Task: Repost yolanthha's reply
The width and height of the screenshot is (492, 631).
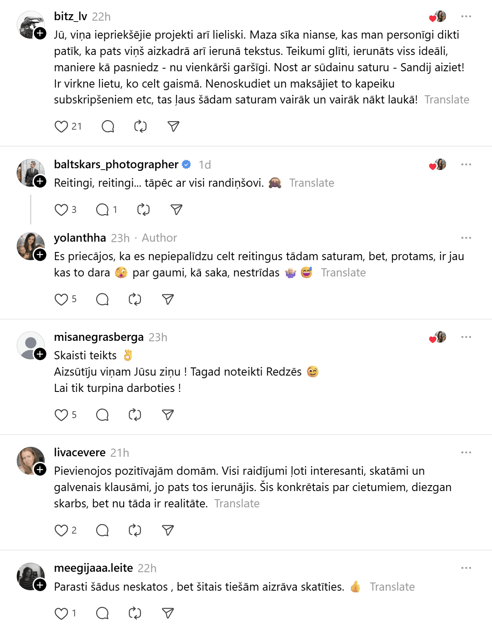Action: coord(135,300)
